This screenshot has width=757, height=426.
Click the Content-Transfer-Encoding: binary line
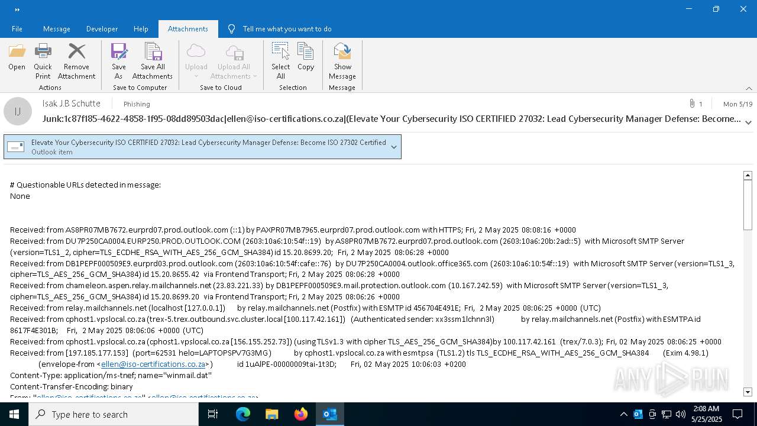(x=71, y=386)
